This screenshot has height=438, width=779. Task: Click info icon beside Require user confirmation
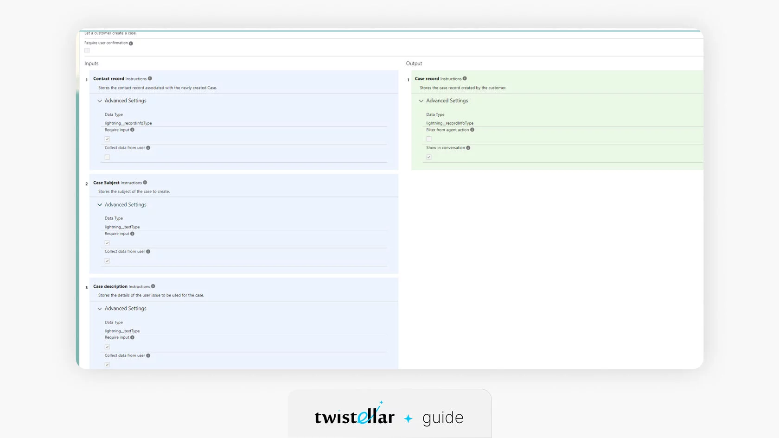(131, 43)
